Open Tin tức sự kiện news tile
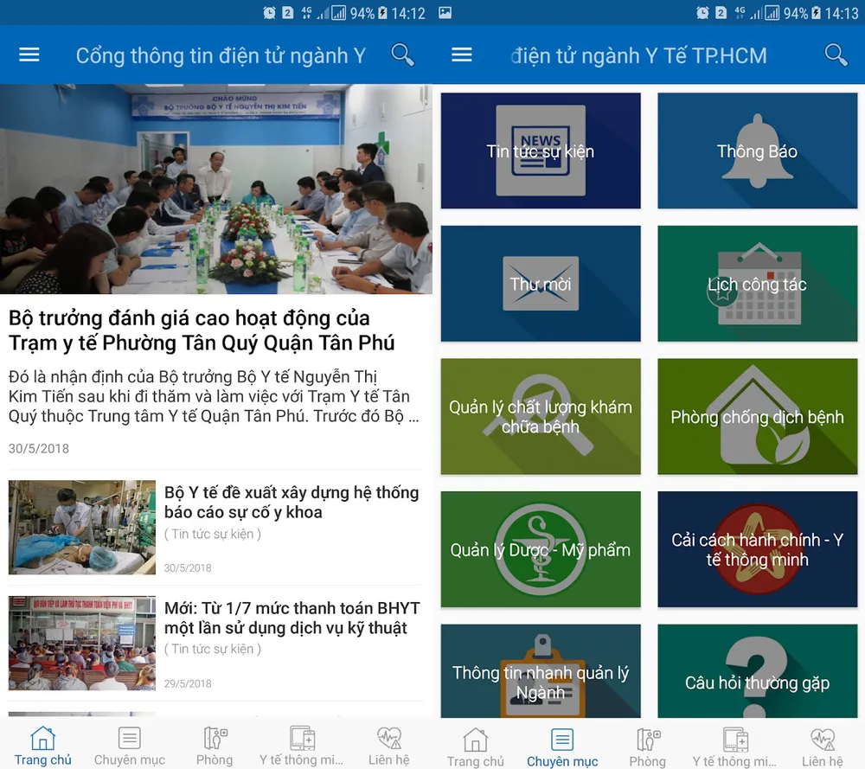The image size is (865, 769). 541,151
